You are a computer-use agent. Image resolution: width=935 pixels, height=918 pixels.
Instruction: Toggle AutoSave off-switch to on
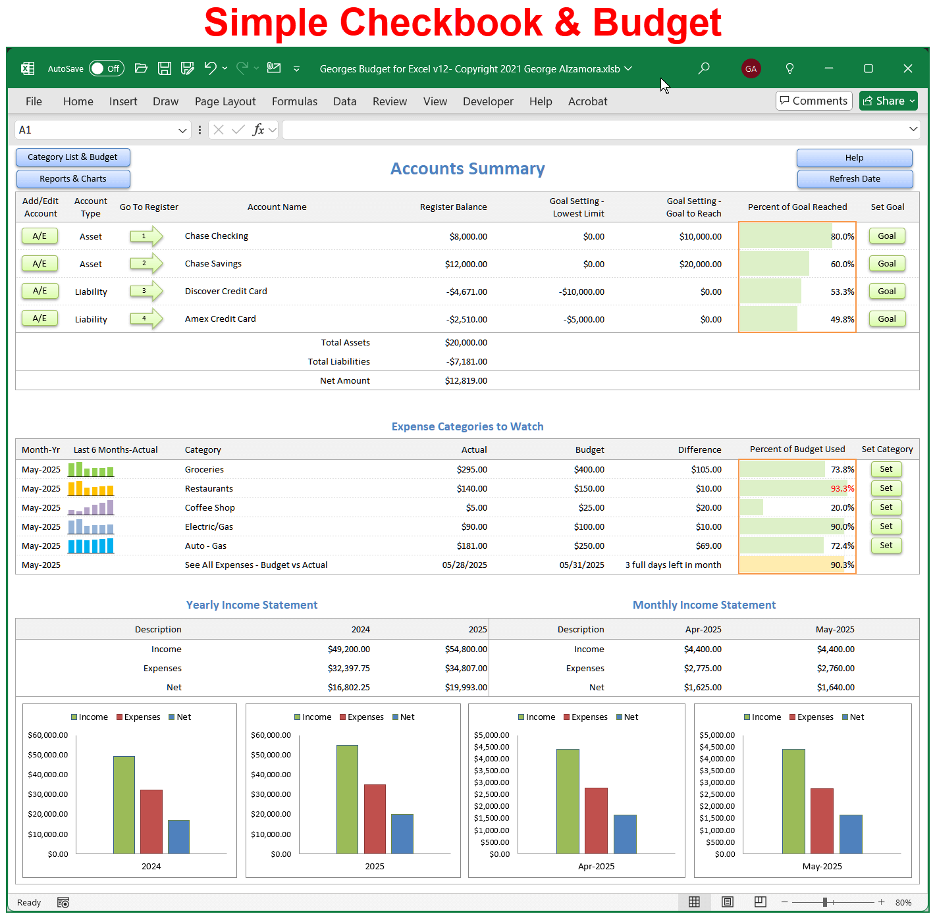pos(106,68)
